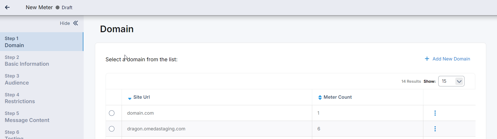Click the Add New Domain link

451,59
